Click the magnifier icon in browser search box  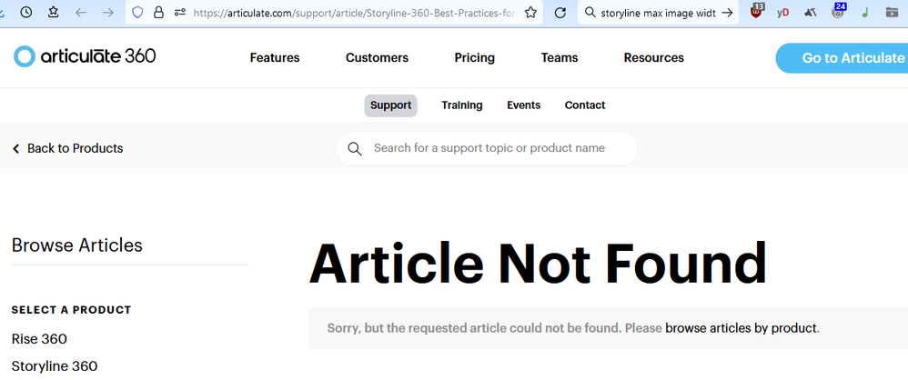tap(590, 12)
